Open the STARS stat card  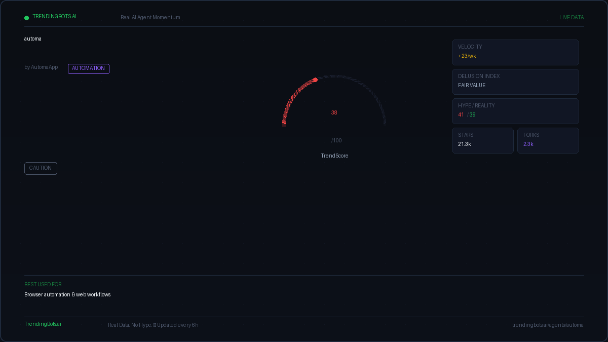click(x=483, y=140)
